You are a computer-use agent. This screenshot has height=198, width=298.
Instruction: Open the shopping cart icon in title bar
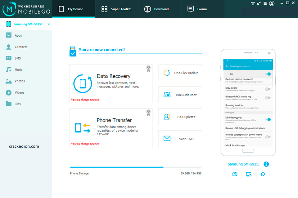pyautogui.click(x=253, y=3)
